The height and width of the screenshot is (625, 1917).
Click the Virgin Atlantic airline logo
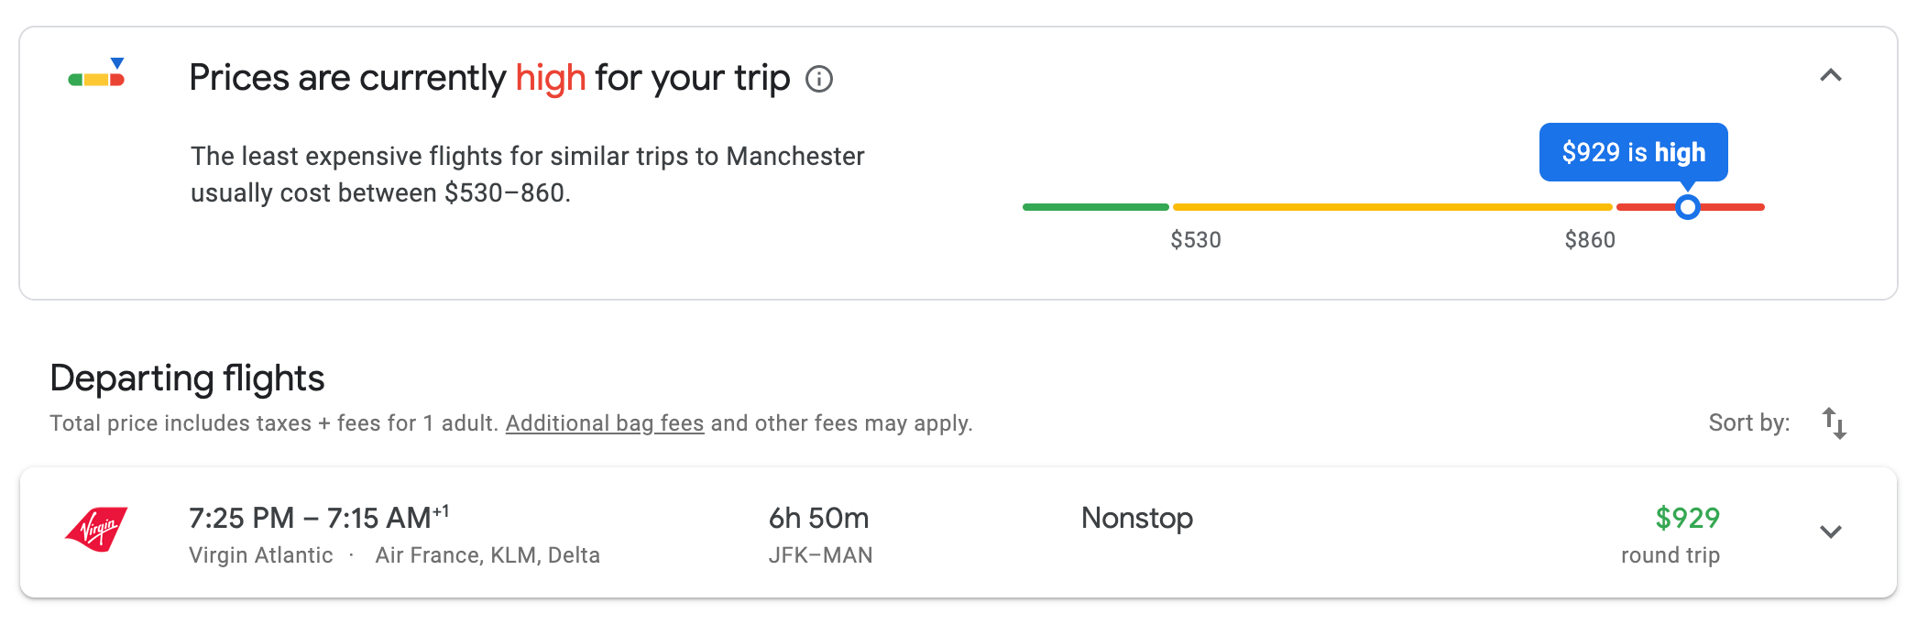pos(97,530)
